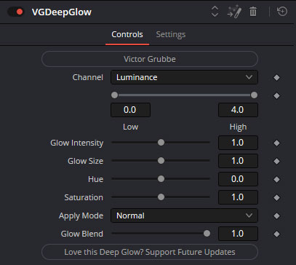Toggle the VGDeepGlow effect enable switch
The image size is (296, 265).
click(x=15, y=12)
